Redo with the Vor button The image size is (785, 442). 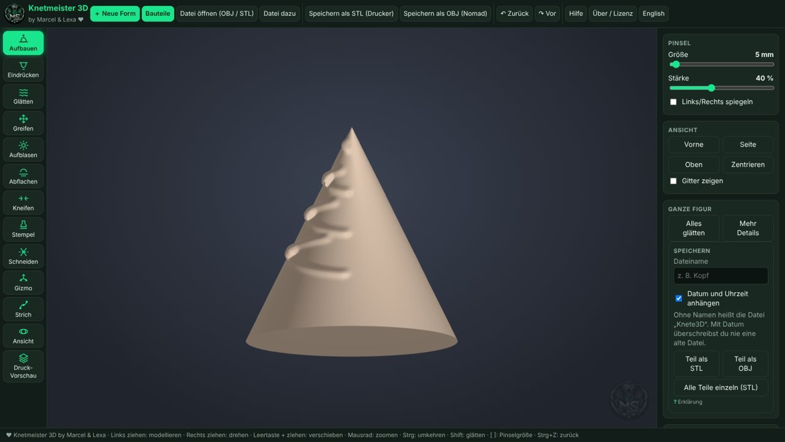(547, 14)
